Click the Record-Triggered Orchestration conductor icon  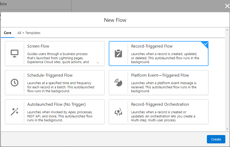[x=118, y=112]
